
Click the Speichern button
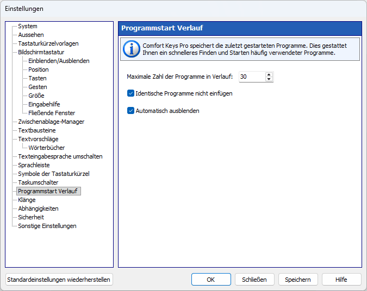click(x=298, y=279)
